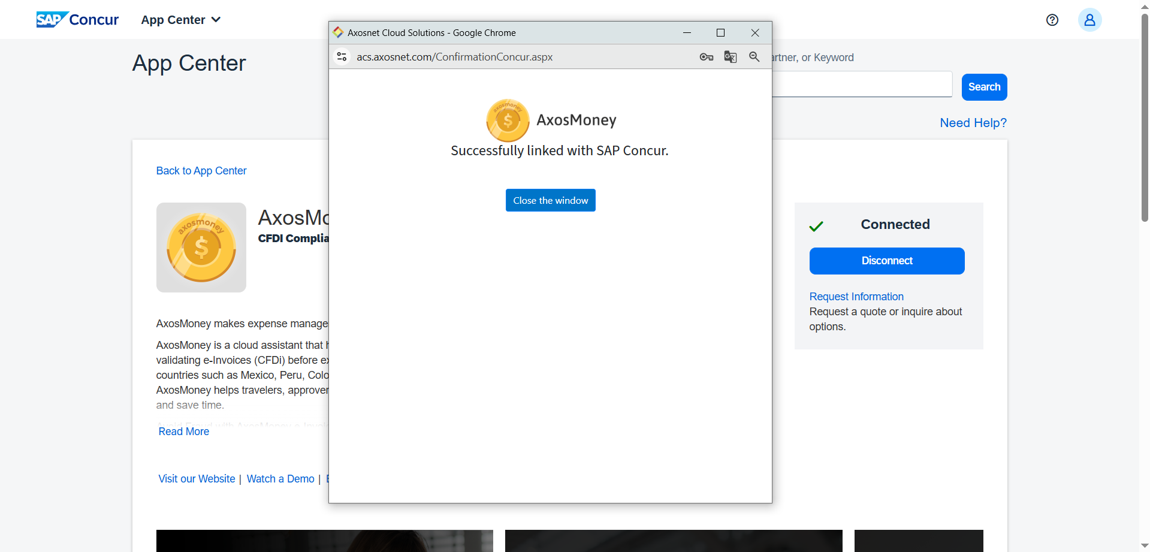
Task: Click the password key icon in address bar
Action: [706, 57]
